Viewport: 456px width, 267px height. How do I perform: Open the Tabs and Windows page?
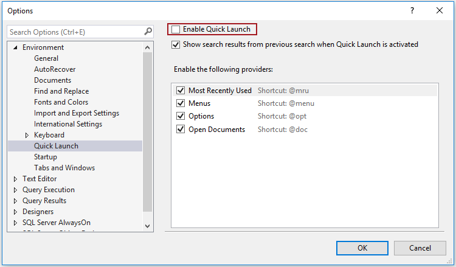point(64,168)
